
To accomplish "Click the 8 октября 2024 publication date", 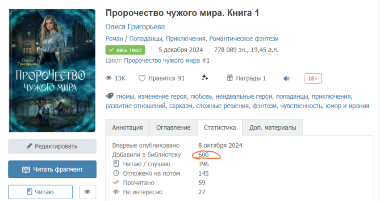I will (x=220, y=145).
